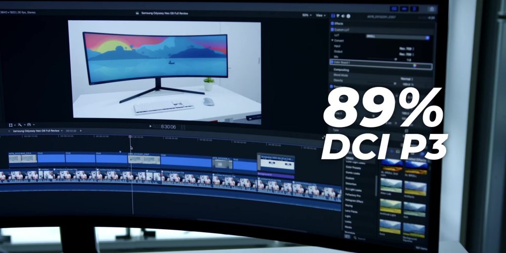This screenshot has width=506, height=253.
Task: Click the viewer title Samsung Odyssey Neo G9 Full Review
Action: click(165, 13)
